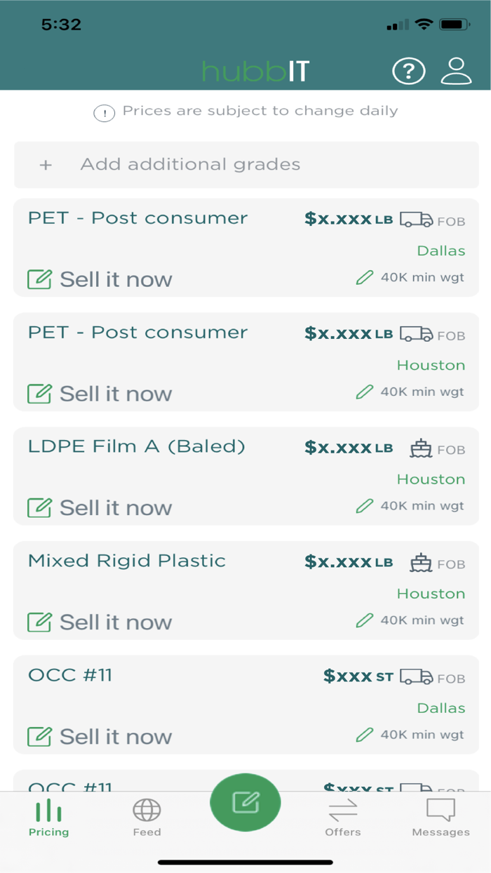Screen dimensions: 491x873
Task: Tap the pencil icon on Mixed Rigid Plastic weight
Action: (365, 620)
